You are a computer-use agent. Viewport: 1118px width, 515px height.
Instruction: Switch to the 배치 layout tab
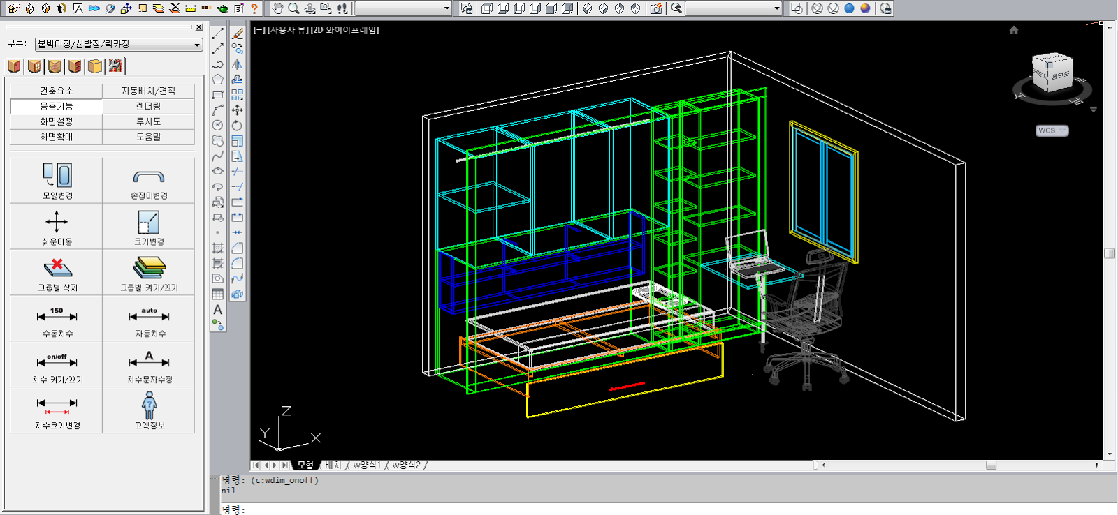click(x=333, y=465)
